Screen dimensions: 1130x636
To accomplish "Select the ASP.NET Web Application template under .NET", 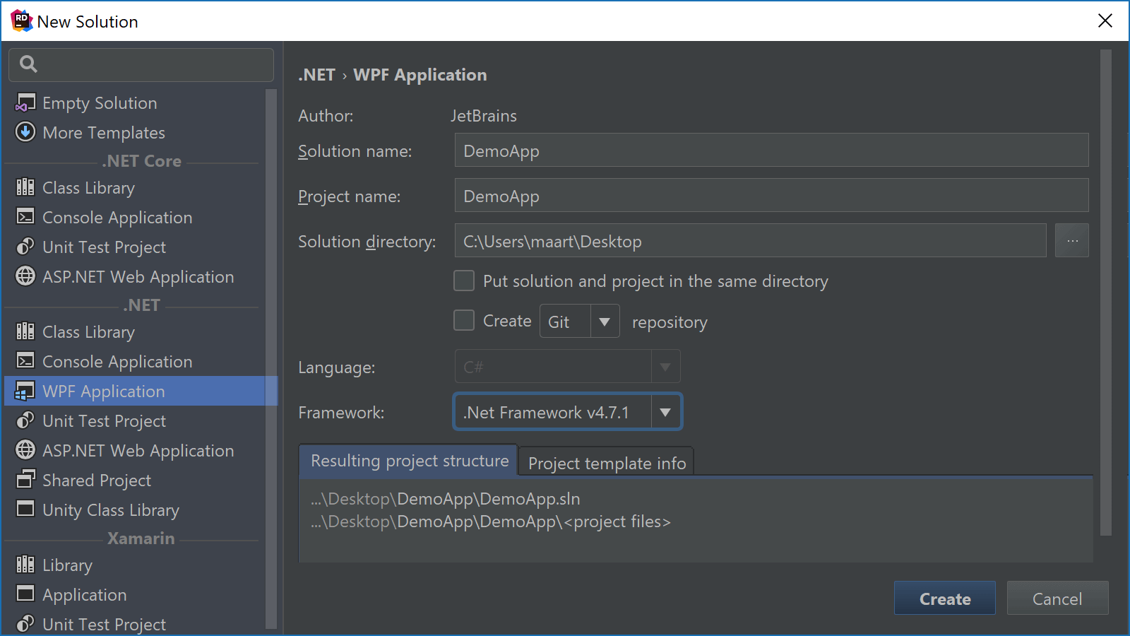I will coord(138,450).
